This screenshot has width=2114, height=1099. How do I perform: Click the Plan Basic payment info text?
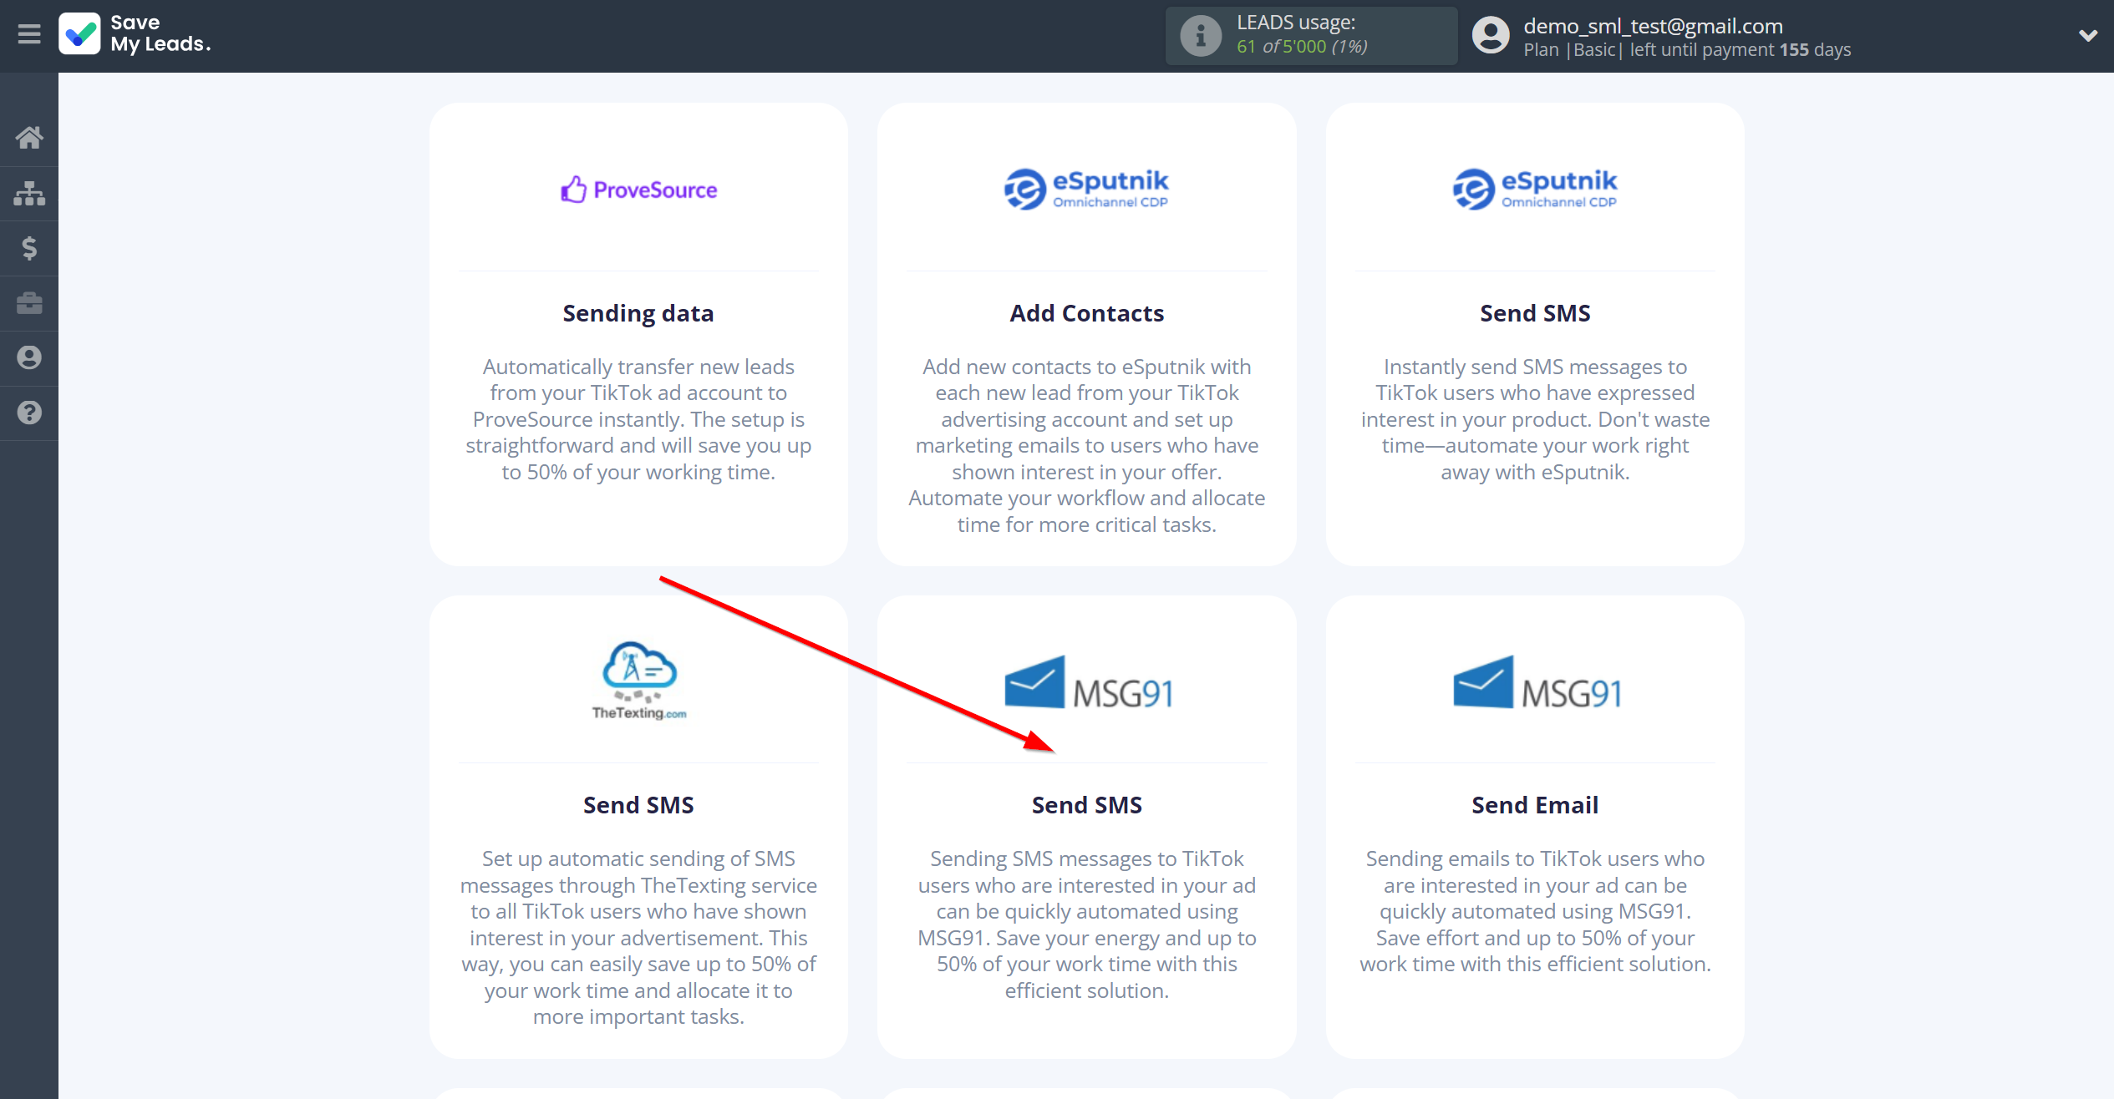1687,50
